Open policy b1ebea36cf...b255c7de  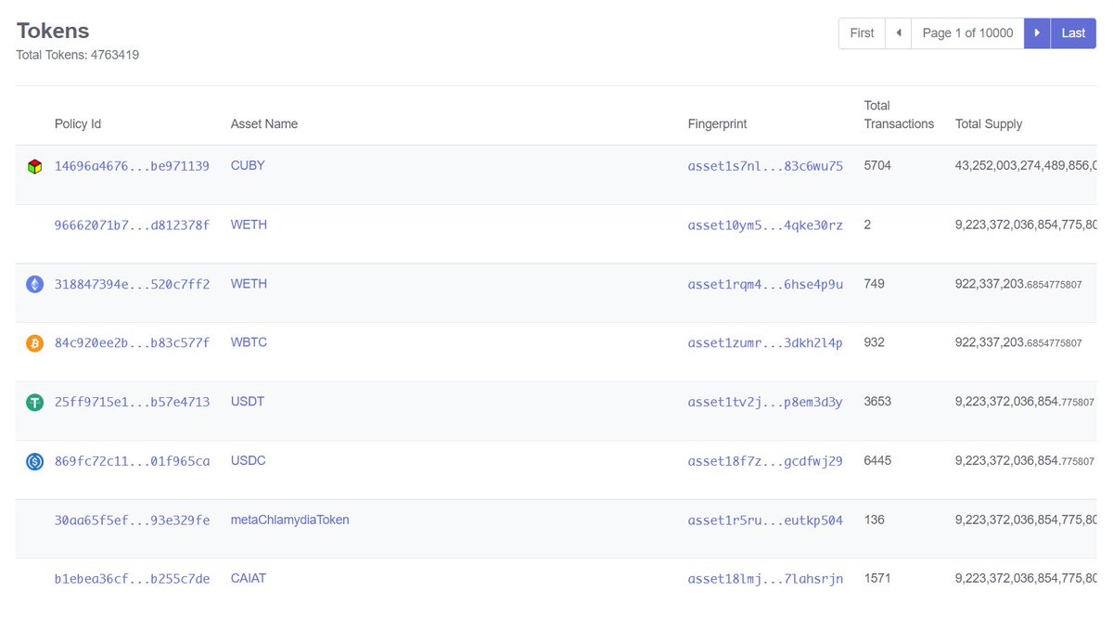(x=132, y=578)
